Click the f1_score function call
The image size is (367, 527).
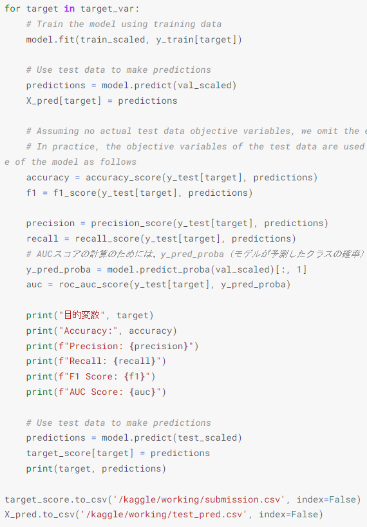(153, 193)
